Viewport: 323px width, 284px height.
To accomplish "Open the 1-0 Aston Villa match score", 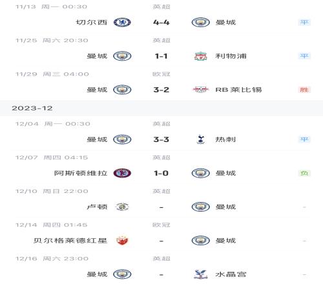I will pos(161,173).
